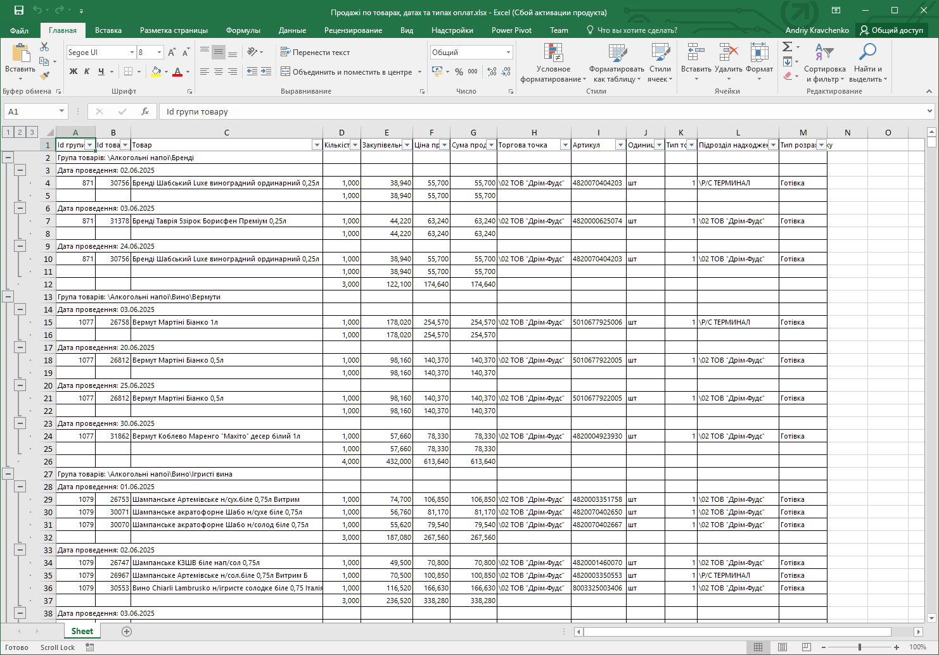Viewport: 939px width, 655px height.
Task: Open filter for Підрозділ надходження column
Action: coord(773,145)
